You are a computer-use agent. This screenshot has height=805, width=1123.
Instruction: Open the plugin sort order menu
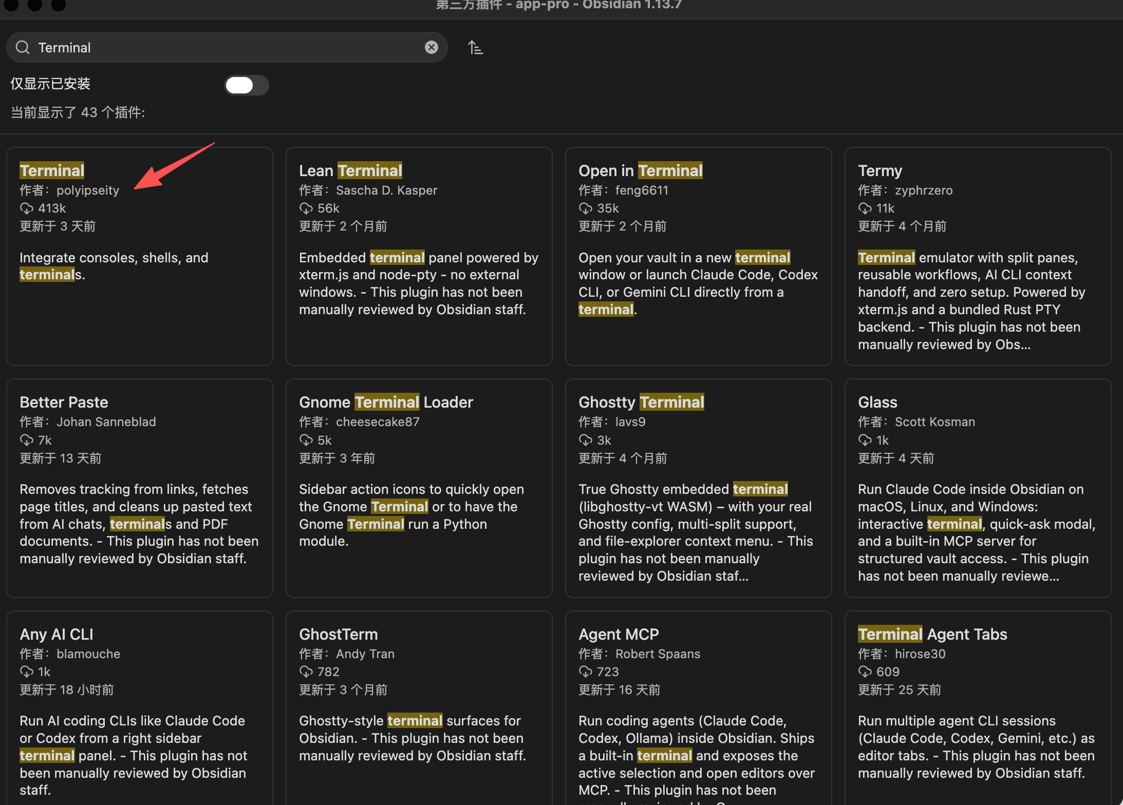point(476,48)
